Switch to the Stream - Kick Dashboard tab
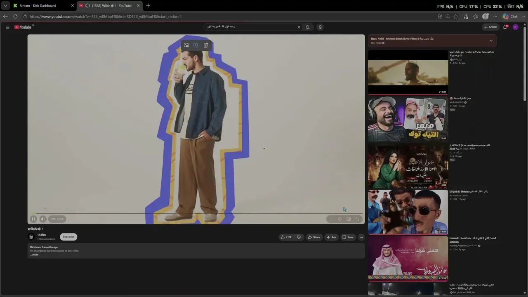Viewport: 528px width, 297px height. coord(43,6)
